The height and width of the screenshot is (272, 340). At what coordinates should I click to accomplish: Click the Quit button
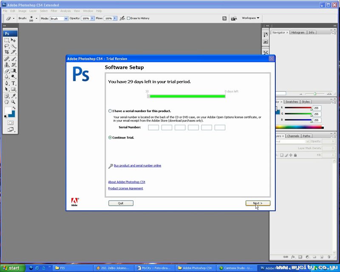pyautogui.click(x=121, y=203)
